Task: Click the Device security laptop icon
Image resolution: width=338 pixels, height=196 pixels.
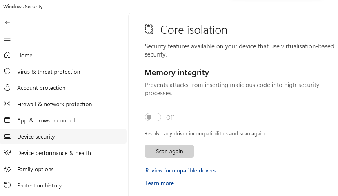Action: pos(7,136)
